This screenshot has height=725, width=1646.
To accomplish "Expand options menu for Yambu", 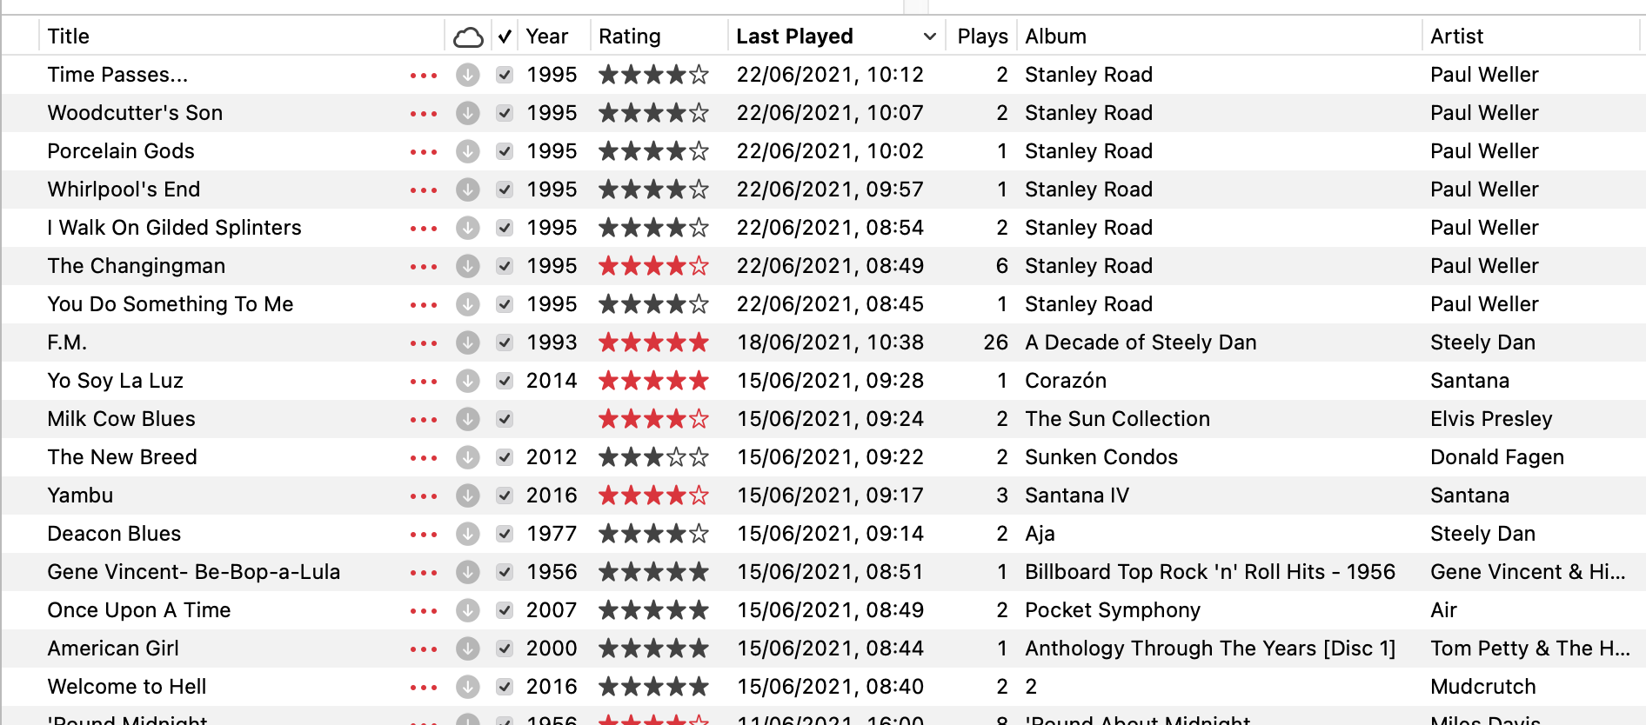I will click(424, 496).
